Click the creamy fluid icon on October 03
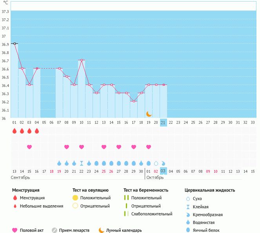260x233 pixels. 163,163
